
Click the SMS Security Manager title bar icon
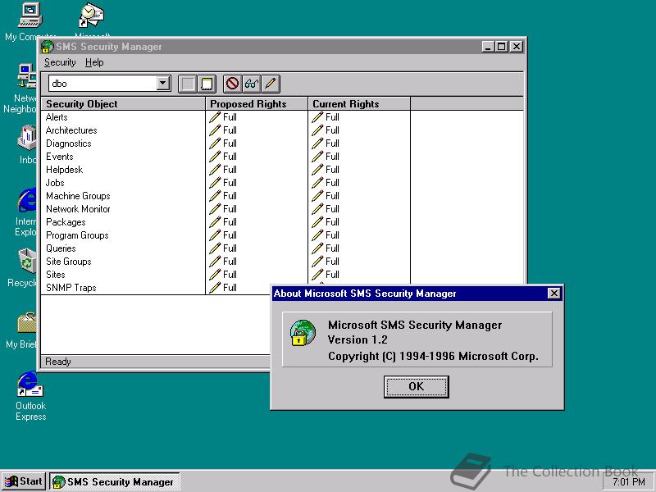point(48,47)
